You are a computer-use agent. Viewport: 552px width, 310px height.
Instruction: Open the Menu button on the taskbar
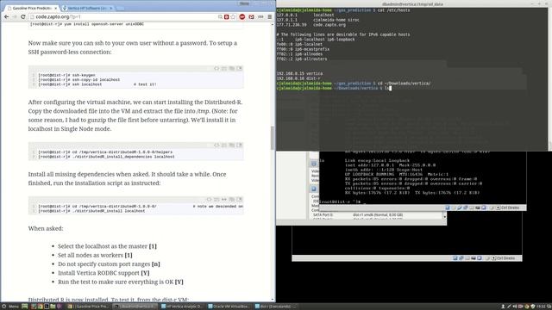tap(10, 307)
